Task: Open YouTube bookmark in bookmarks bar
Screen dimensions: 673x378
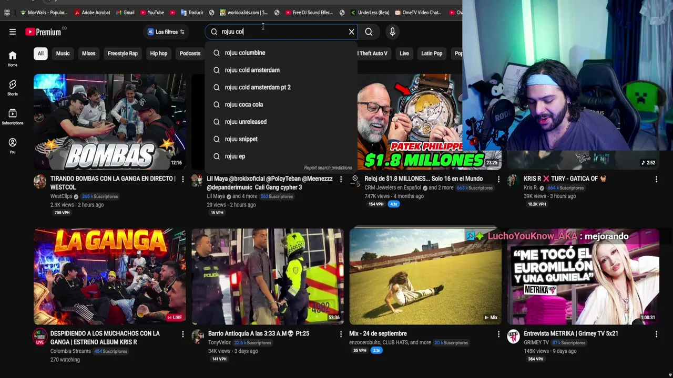Action: click(x=152, y=13)
